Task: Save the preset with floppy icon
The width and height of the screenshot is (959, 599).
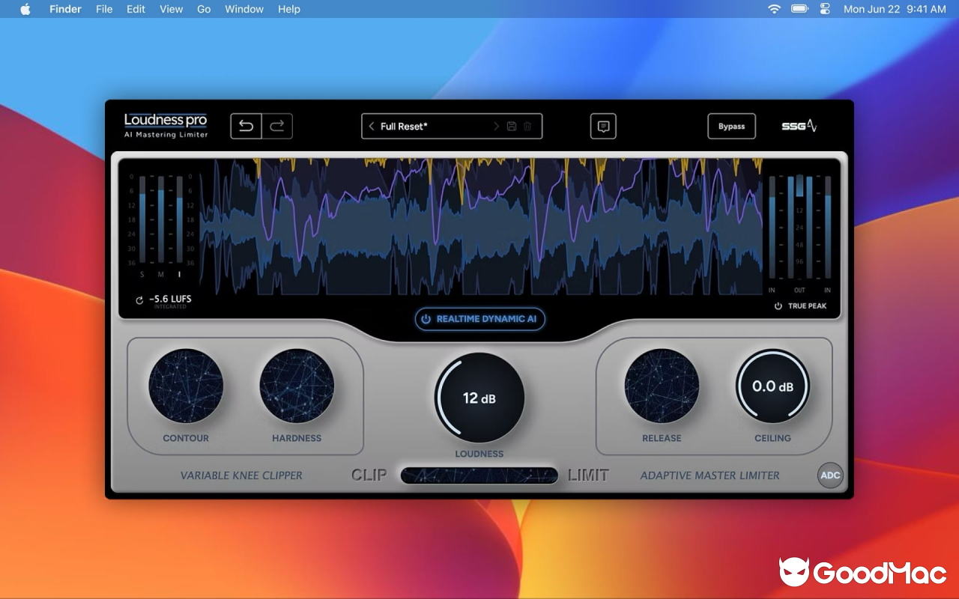Action: 512,127
